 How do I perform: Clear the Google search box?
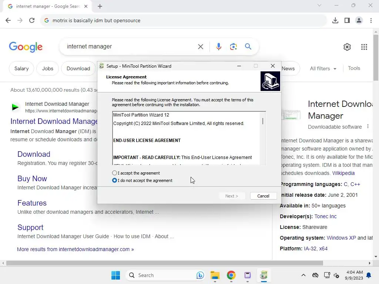point(200,47)
